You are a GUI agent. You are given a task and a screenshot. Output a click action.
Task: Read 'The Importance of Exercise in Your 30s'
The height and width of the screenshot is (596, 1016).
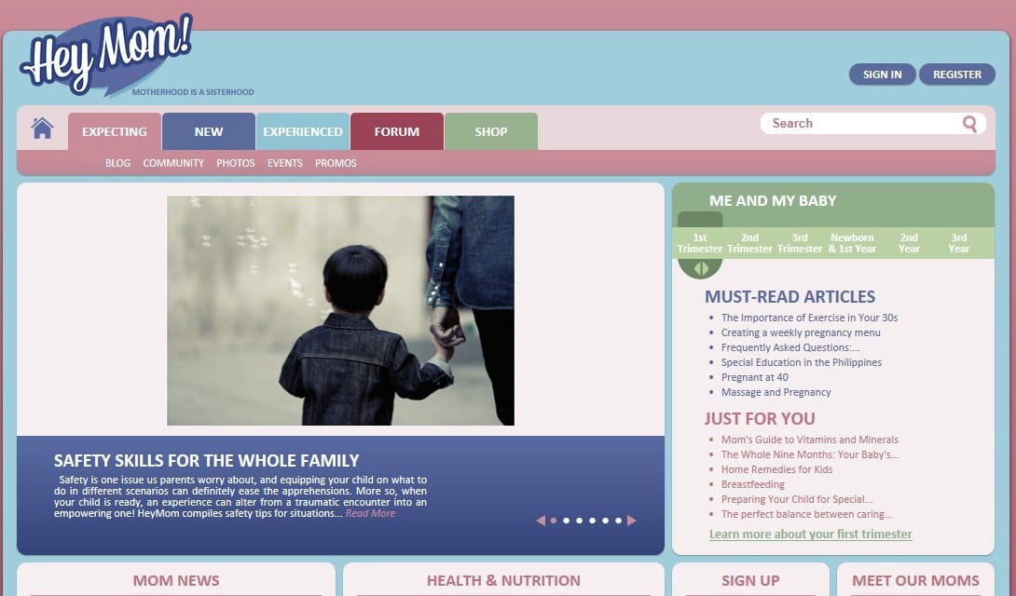click(x=809, y=318)
